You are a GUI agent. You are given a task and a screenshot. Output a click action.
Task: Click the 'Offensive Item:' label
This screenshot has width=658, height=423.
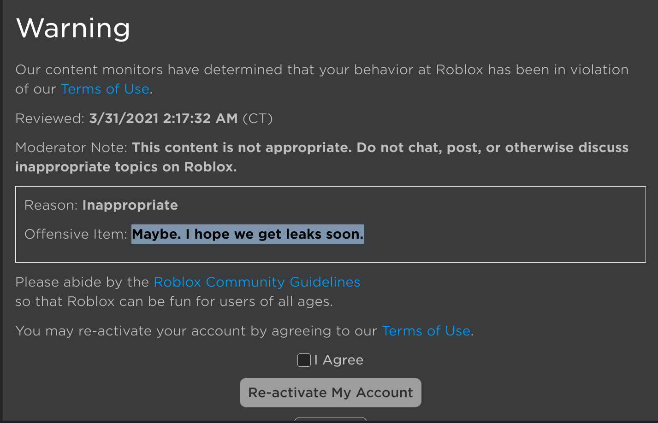coord(76,234)
